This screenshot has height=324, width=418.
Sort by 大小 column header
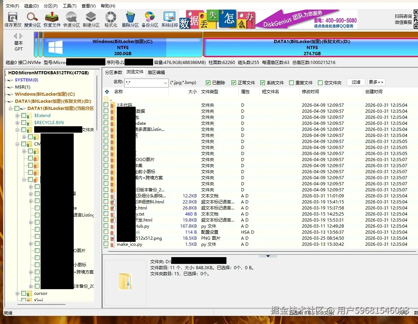(192, 92)
